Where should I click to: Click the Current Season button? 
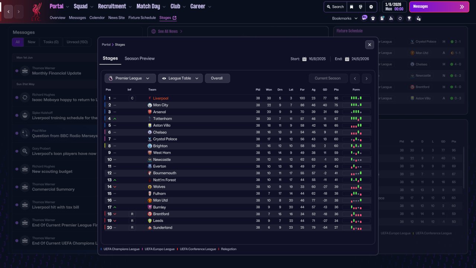(x=328, y=78)
